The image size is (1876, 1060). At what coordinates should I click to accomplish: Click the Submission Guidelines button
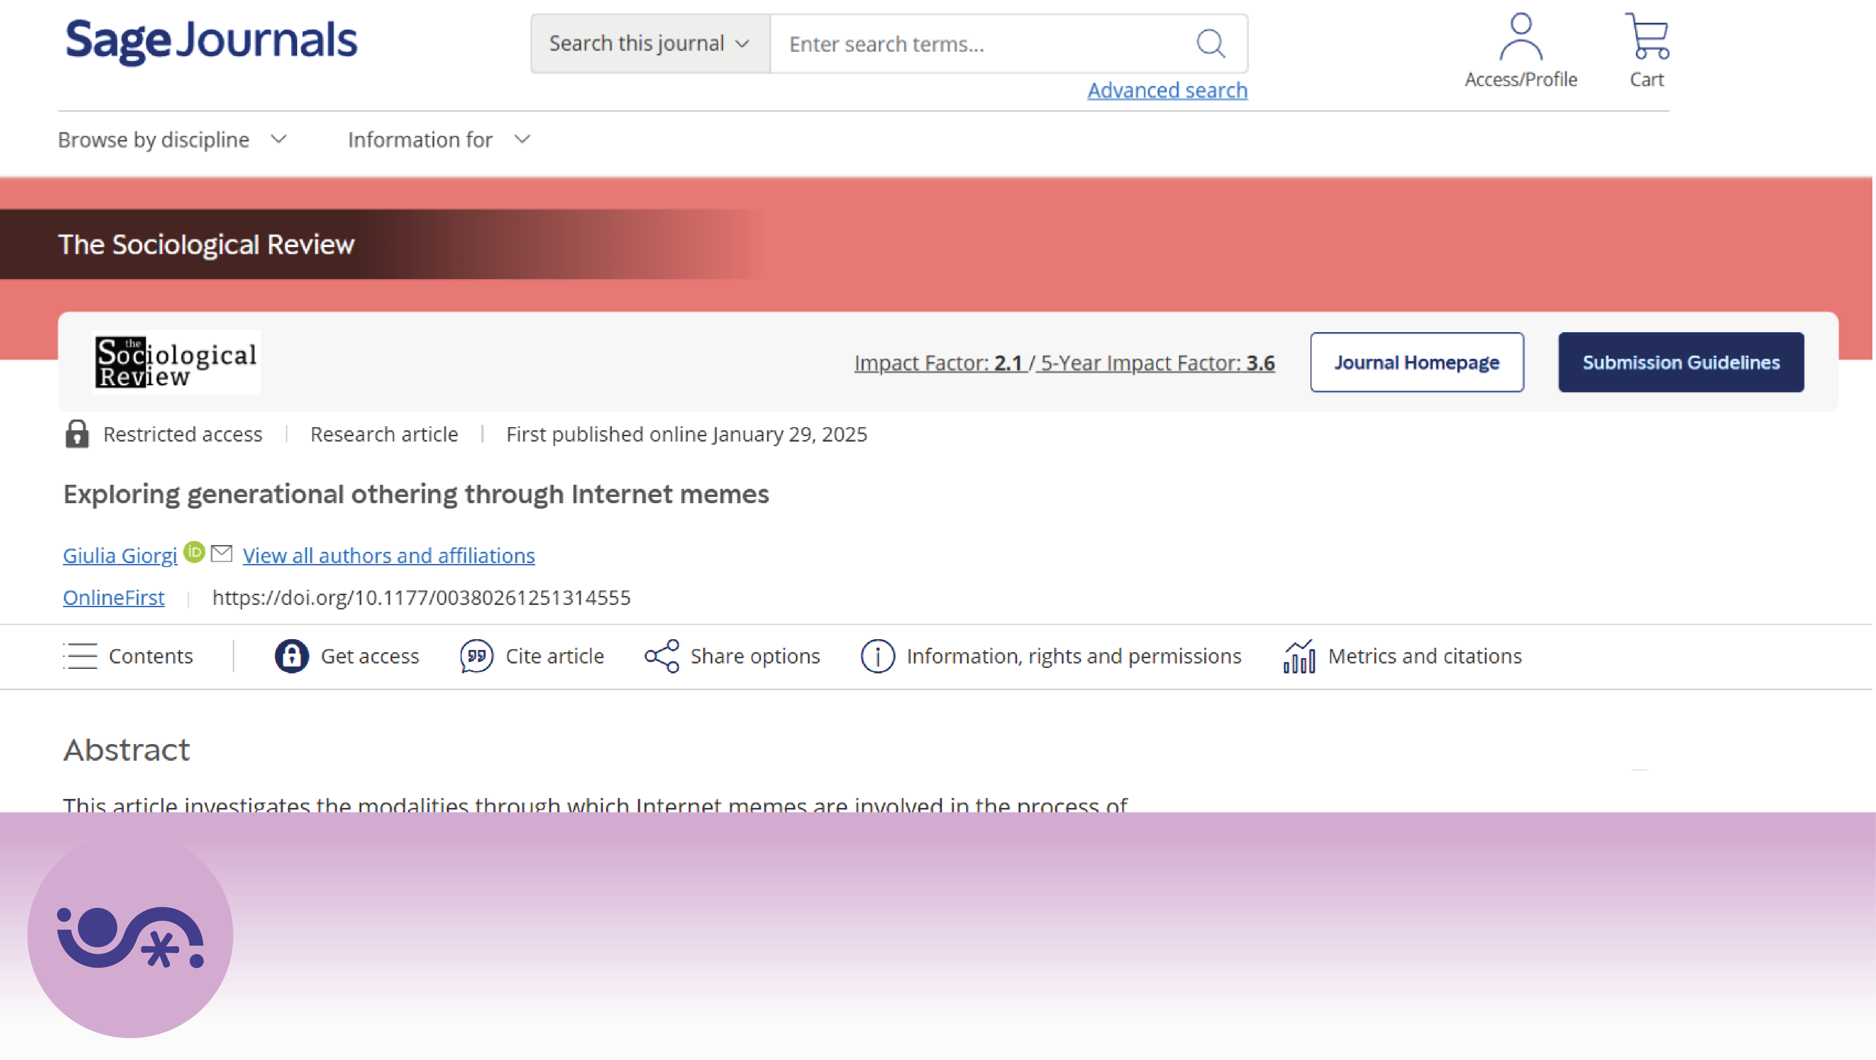coord(1681,362)
